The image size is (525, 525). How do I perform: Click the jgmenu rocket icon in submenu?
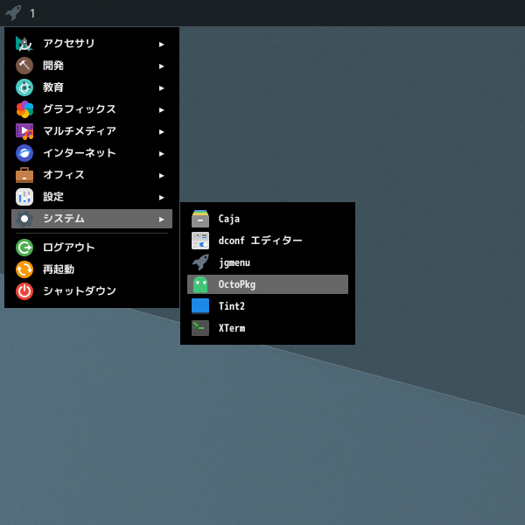click(x=200, y=262)
